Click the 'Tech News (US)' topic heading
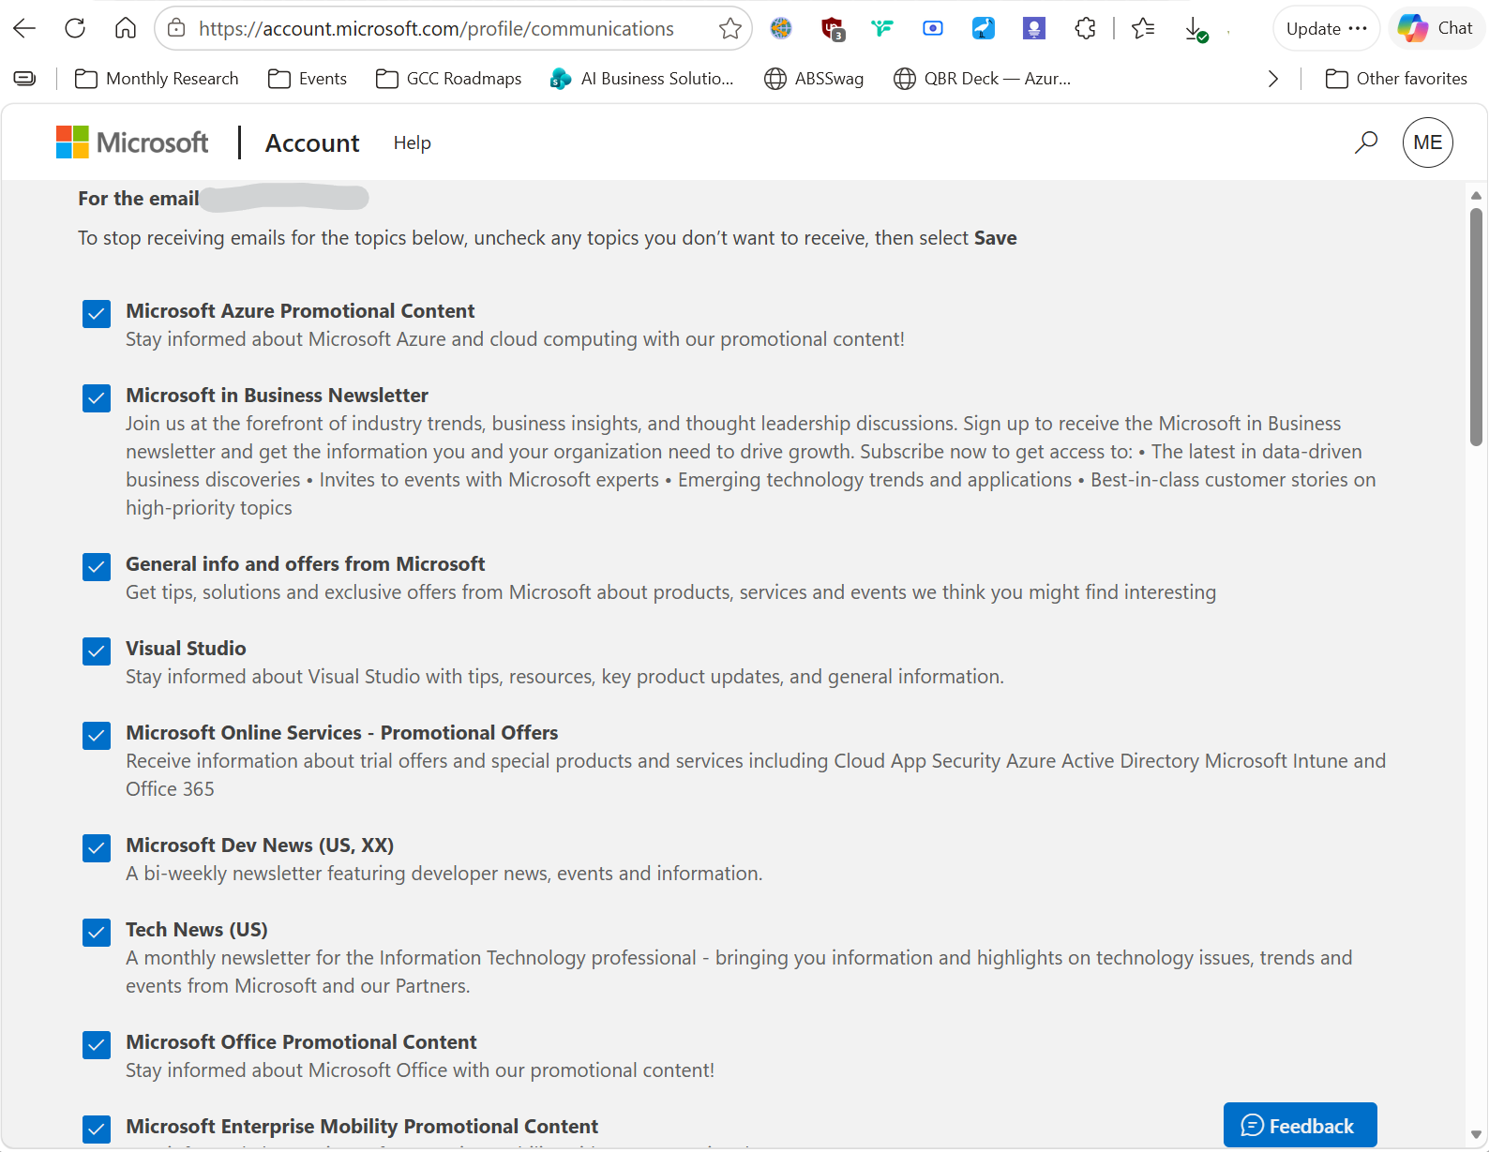Viewport: 1489px width, 1152px height. tap(197, 930)
